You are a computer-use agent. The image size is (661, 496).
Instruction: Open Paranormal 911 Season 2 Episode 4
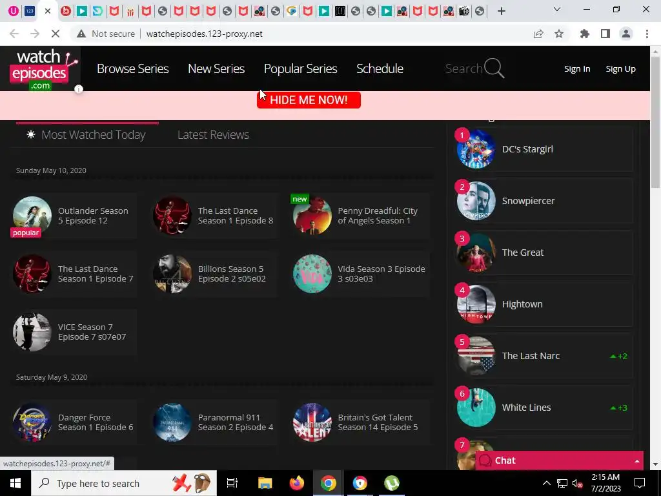pos(236,422)
